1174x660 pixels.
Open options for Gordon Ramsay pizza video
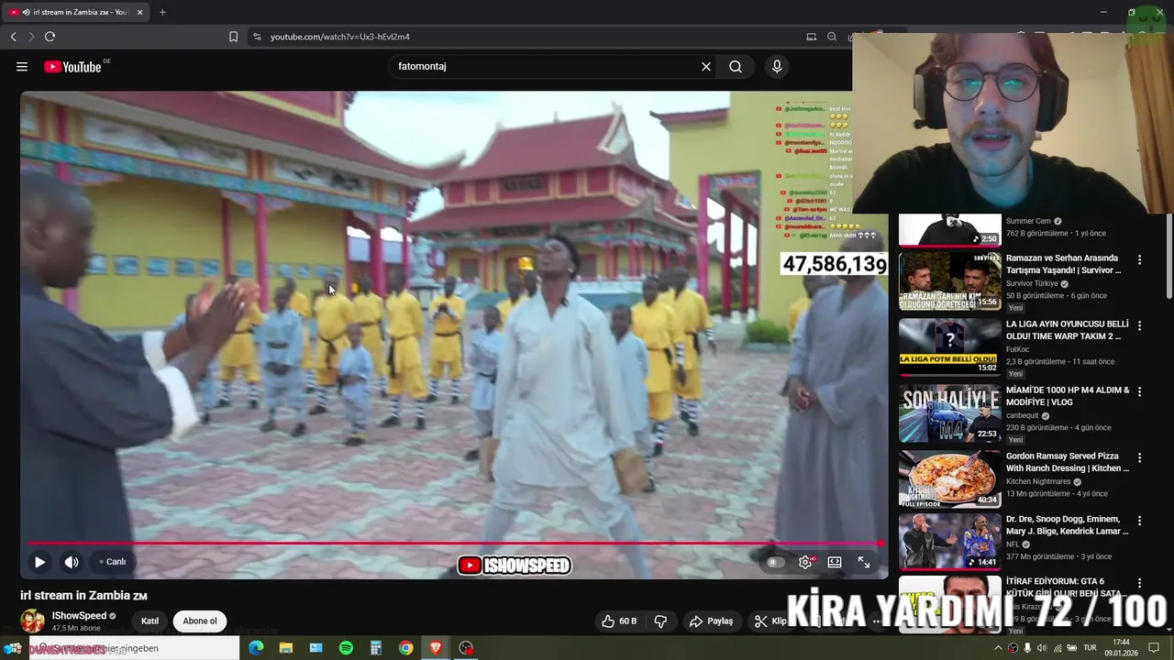point(1140,457)
